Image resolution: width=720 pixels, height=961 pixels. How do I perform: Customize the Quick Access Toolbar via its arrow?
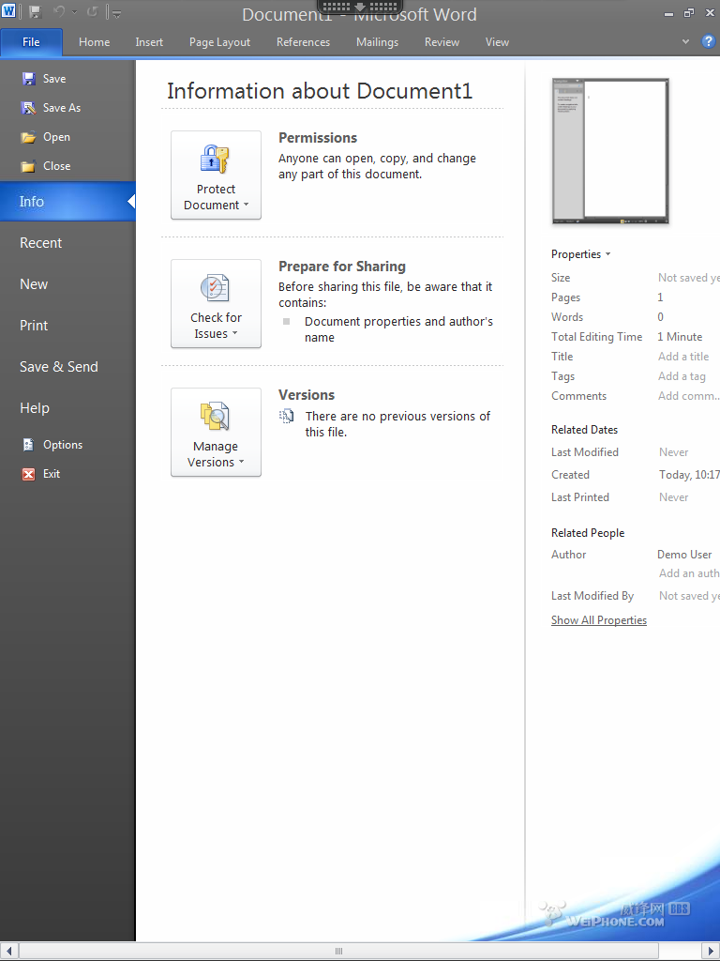point(117,13)
